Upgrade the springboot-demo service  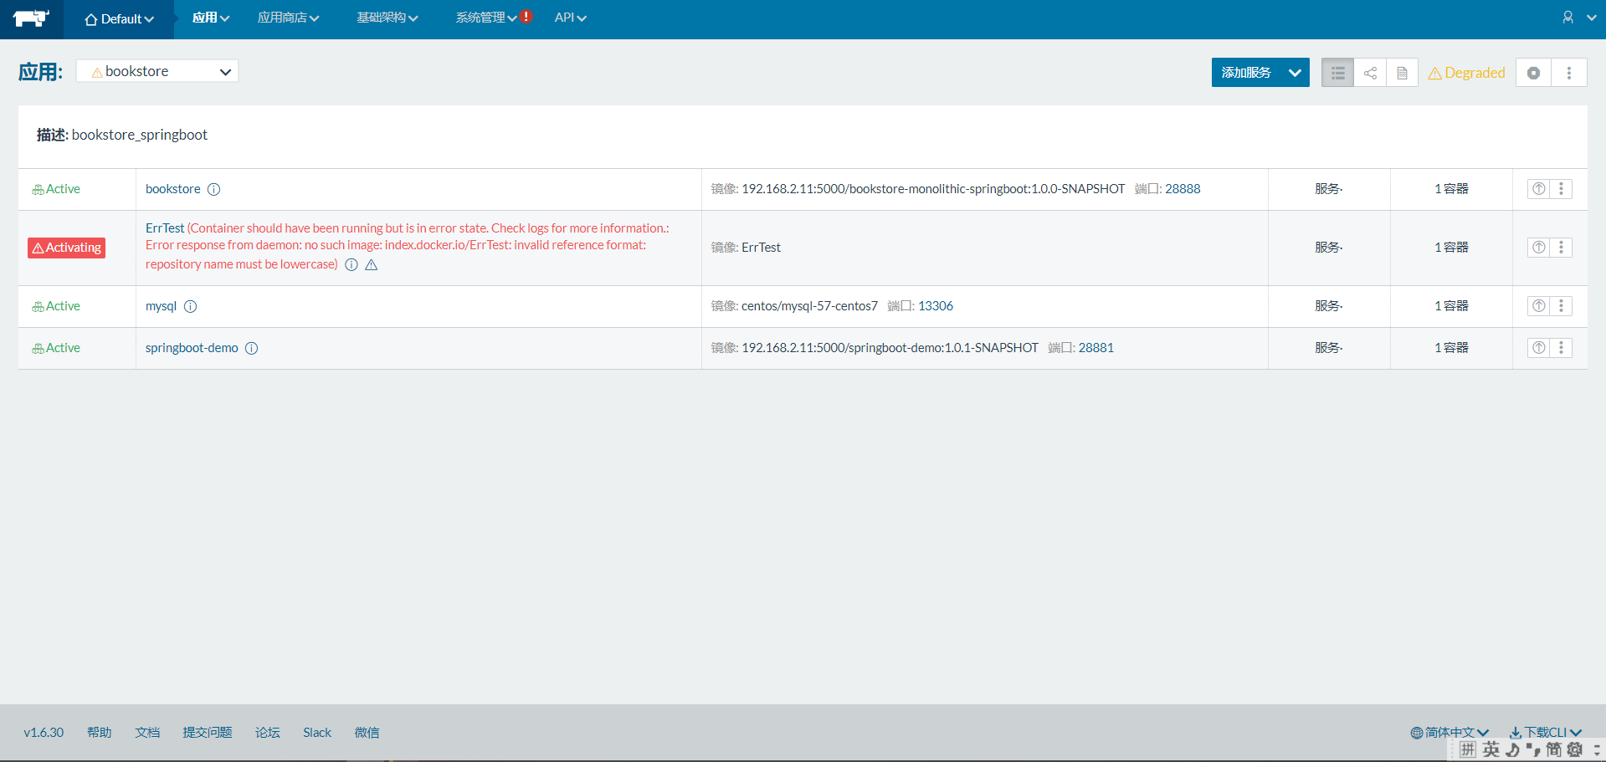1539,348
